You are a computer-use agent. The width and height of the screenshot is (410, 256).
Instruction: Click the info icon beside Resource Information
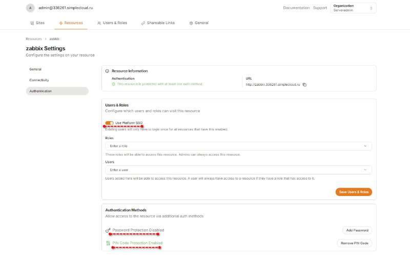tap(107, 71)
